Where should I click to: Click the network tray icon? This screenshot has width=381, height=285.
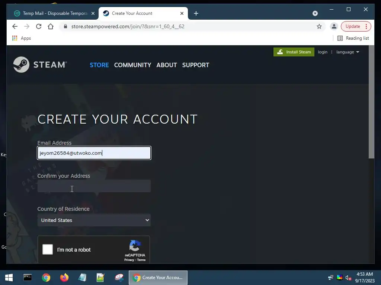330,278
